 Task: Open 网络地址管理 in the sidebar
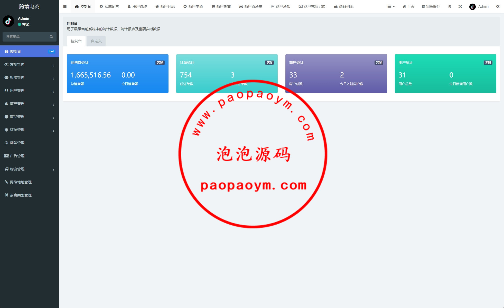point(30,182)
